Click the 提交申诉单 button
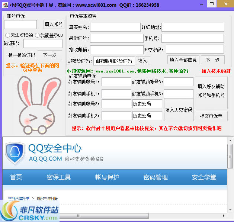This screenshot has height=222, width=234. 211,116
